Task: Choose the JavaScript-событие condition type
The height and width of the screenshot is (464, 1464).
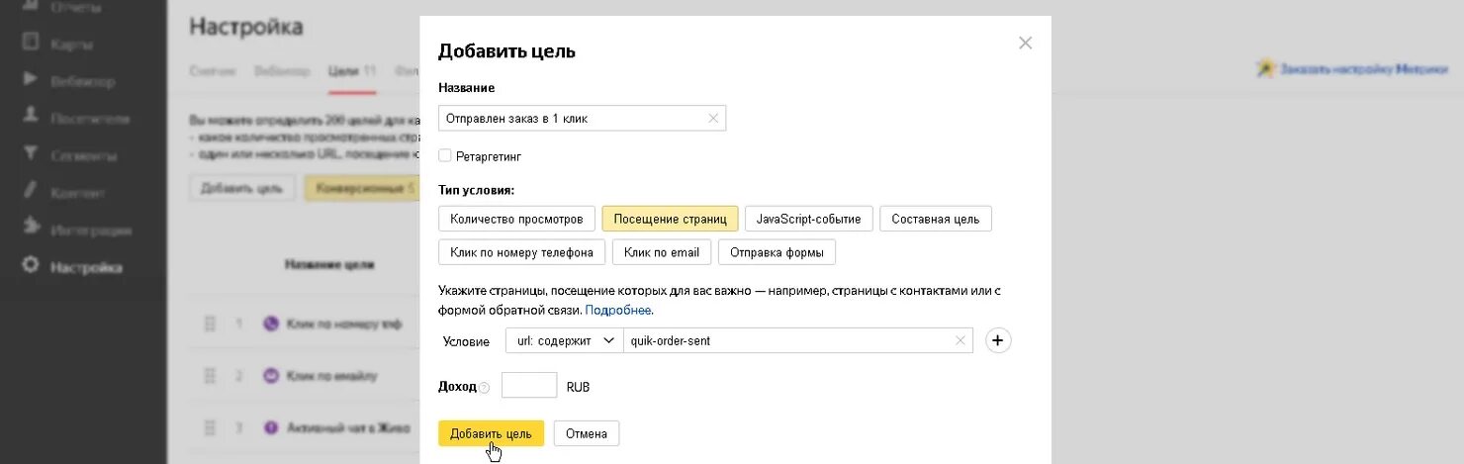Action: (x=808, y=219)
